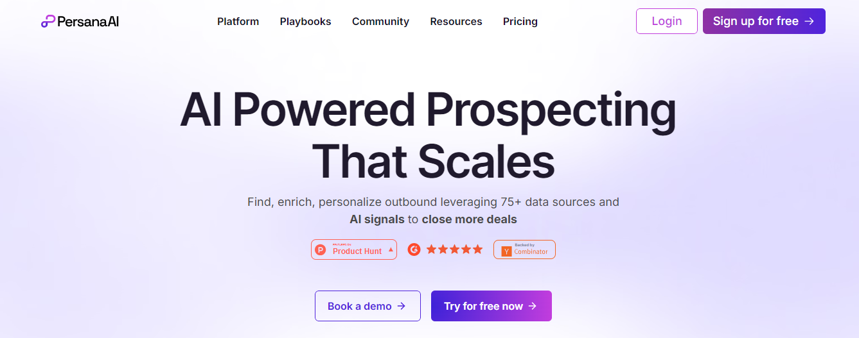The height and width of the screenshot is (338, 859).
Task: Click the arrow icon on Try for free now
Action: click(x=533, y=306)
